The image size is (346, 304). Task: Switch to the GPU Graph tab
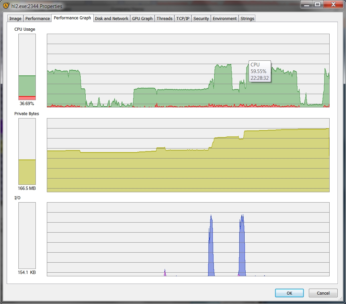coord(142,18)
